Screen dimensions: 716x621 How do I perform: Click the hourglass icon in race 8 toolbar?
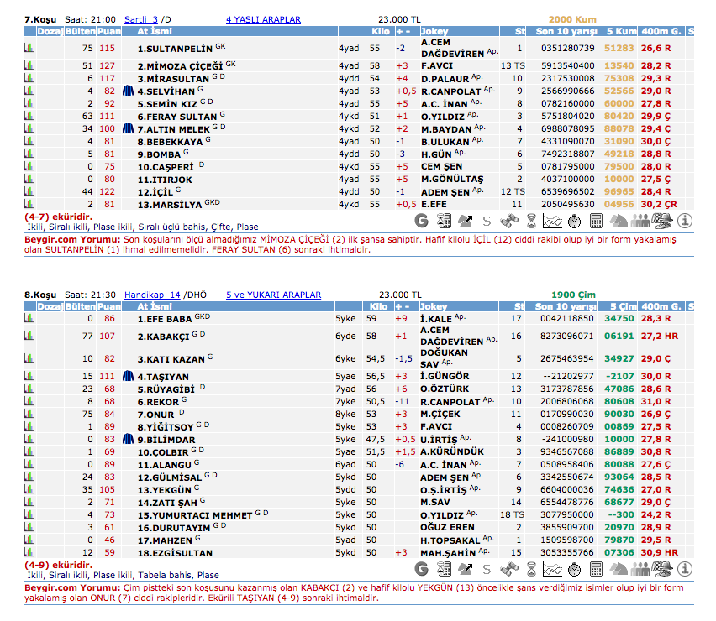pyautogui.click(x=531, y=569)
